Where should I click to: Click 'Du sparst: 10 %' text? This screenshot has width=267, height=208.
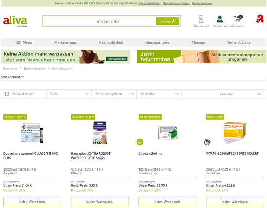coord(82,190)
